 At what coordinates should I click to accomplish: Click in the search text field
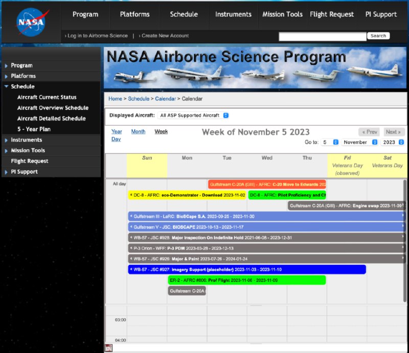(x=322, y=36)
